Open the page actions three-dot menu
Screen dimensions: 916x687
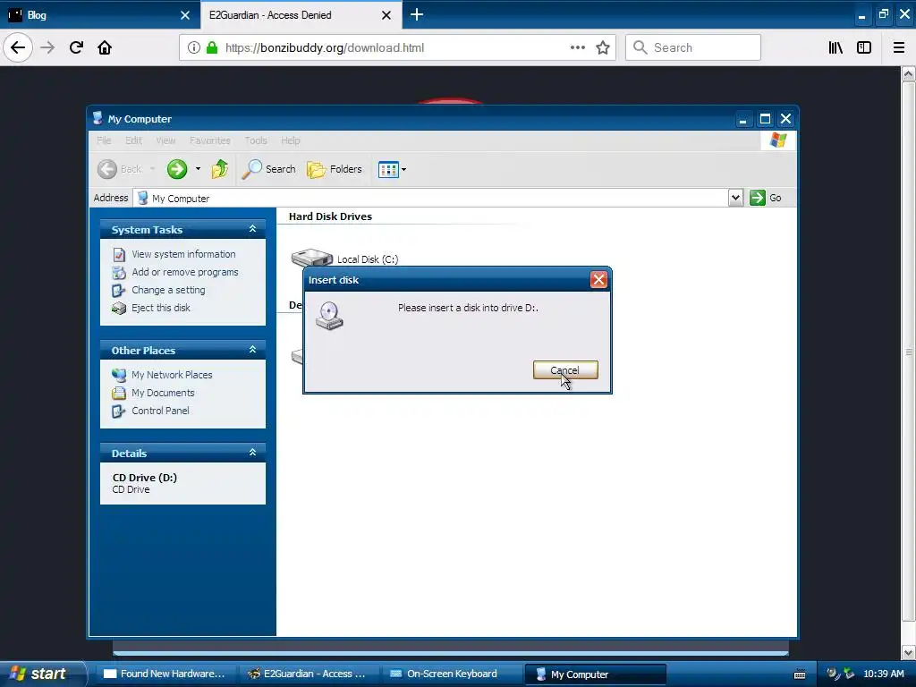click(577, 47)
